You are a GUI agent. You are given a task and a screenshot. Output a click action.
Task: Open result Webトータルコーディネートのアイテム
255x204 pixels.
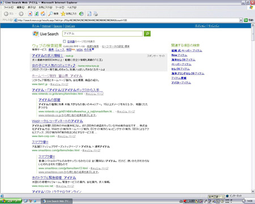pos(57,121)
